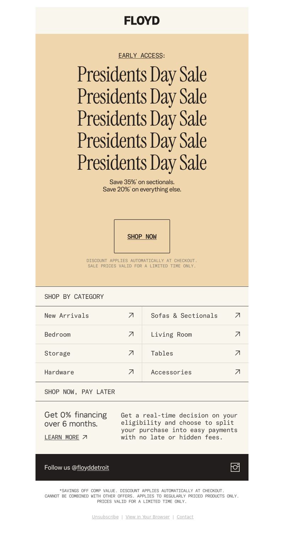Open View in Your Browser link

[x=148, y=517]
